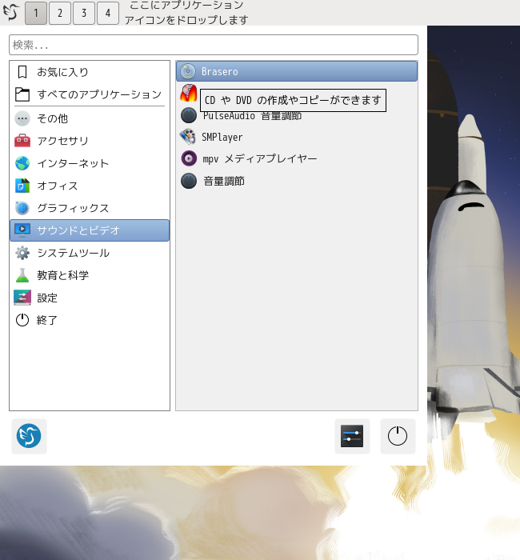Click the 音量調節 knob icon
Image resolution: width=520 pixels, height=560 pixels.
coord(189,181)
